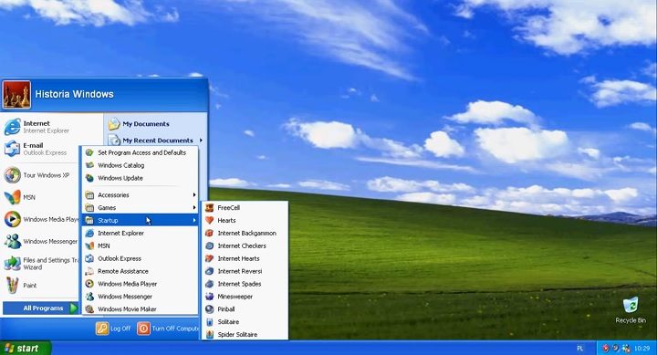Open Outlook Express E-mail icon
Image resolution: width=657 pixels, height=355 pixels.
(x=12, y=149)
